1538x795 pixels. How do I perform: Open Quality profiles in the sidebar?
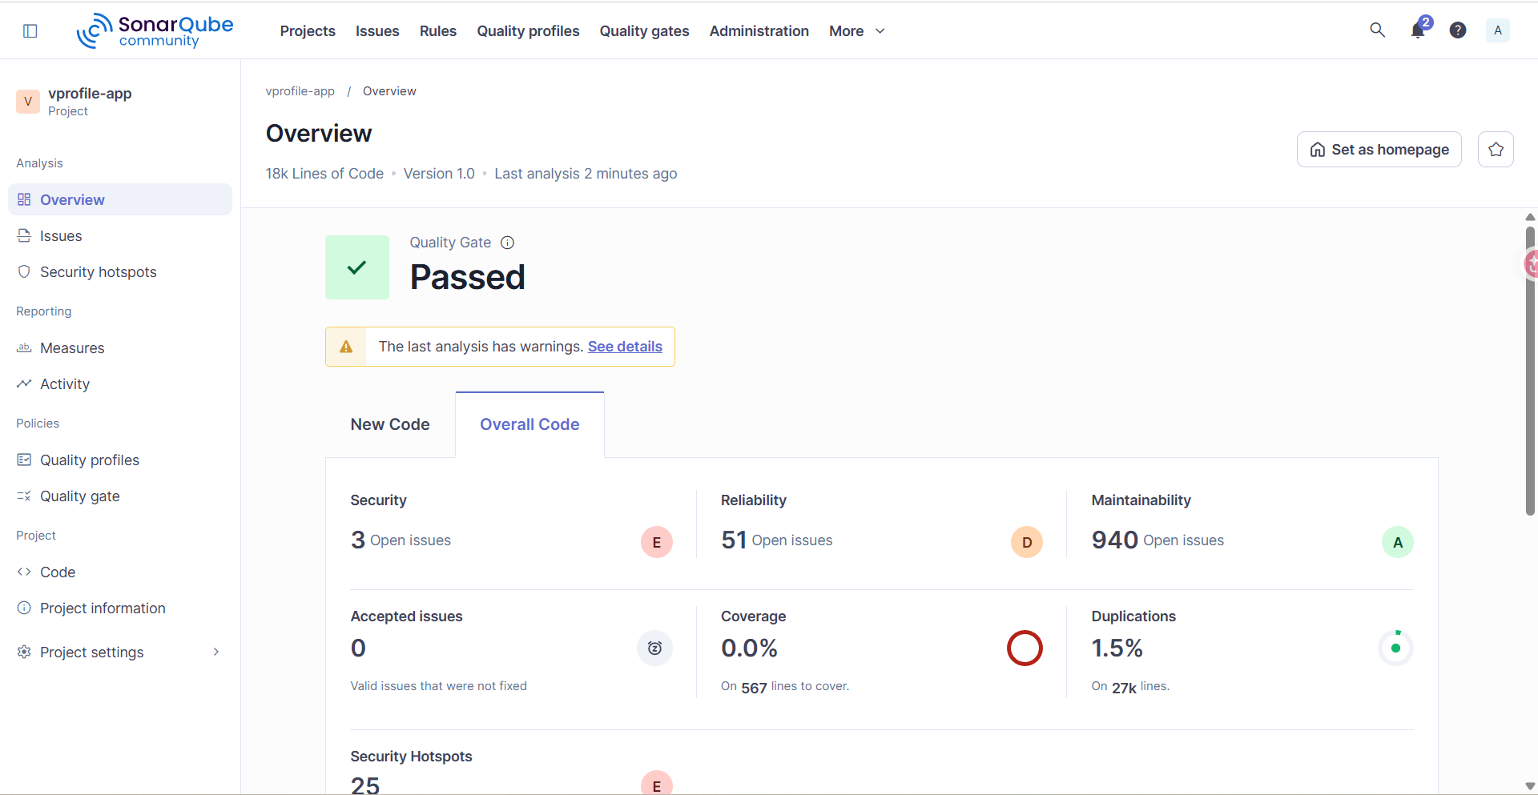click(120, 460)
